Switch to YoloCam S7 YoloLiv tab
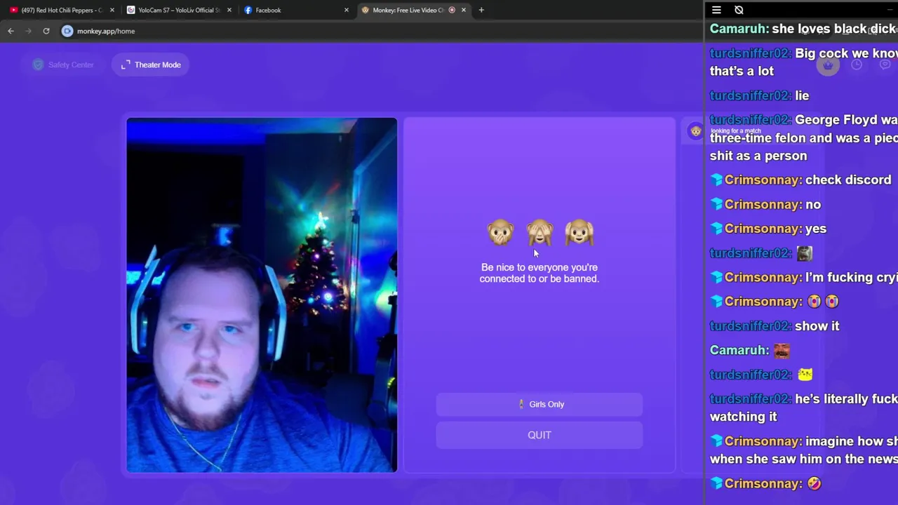 [180, 10]
